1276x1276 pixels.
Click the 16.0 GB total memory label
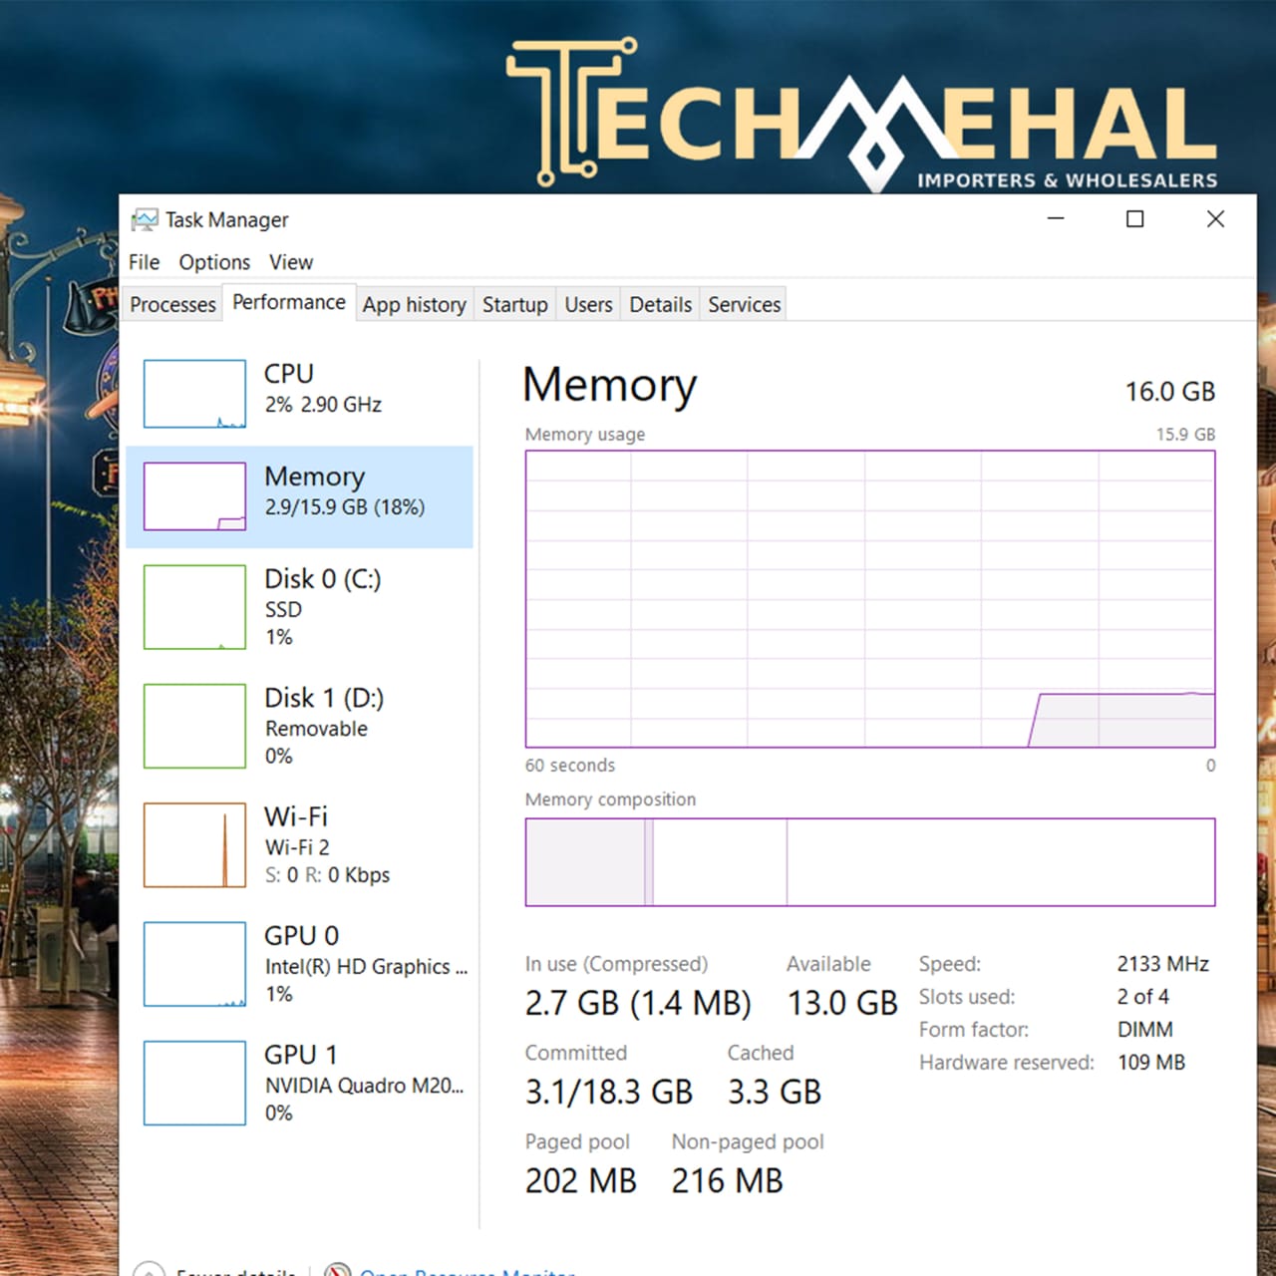[1170, 392]
